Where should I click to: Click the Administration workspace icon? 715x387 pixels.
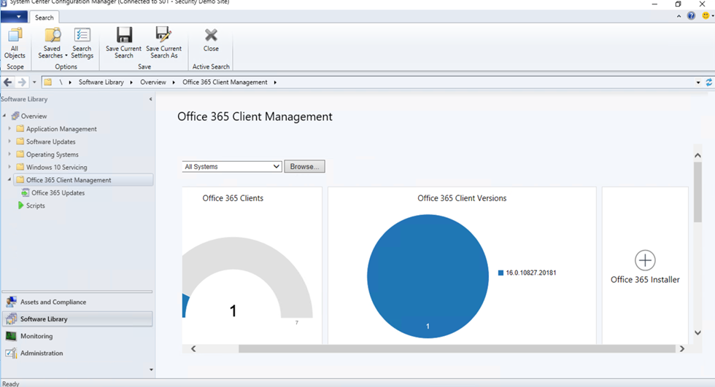[11, 353]
